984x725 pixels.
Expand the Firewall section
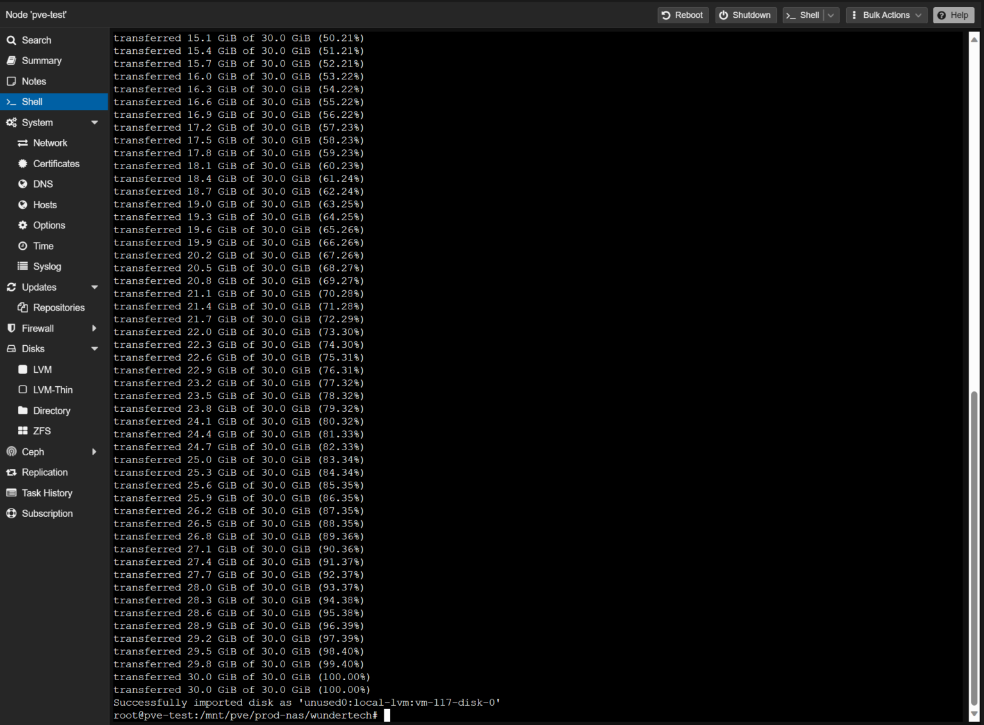94,328
